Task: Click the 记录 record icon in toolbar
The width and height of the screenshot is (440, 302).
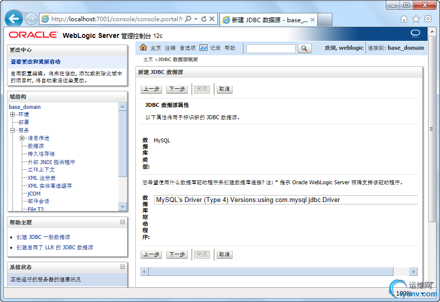Action: [x=203, y=48]
